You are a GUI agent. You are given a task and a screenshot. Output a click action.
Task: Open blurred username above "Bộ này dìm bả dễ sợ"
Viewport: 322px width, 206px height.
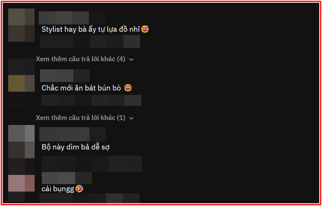[x=73, y=134]
